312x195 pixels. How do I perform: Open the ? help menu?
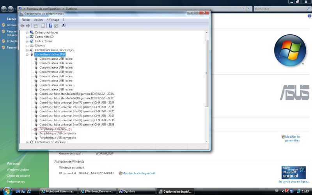(x=63, y=20)
